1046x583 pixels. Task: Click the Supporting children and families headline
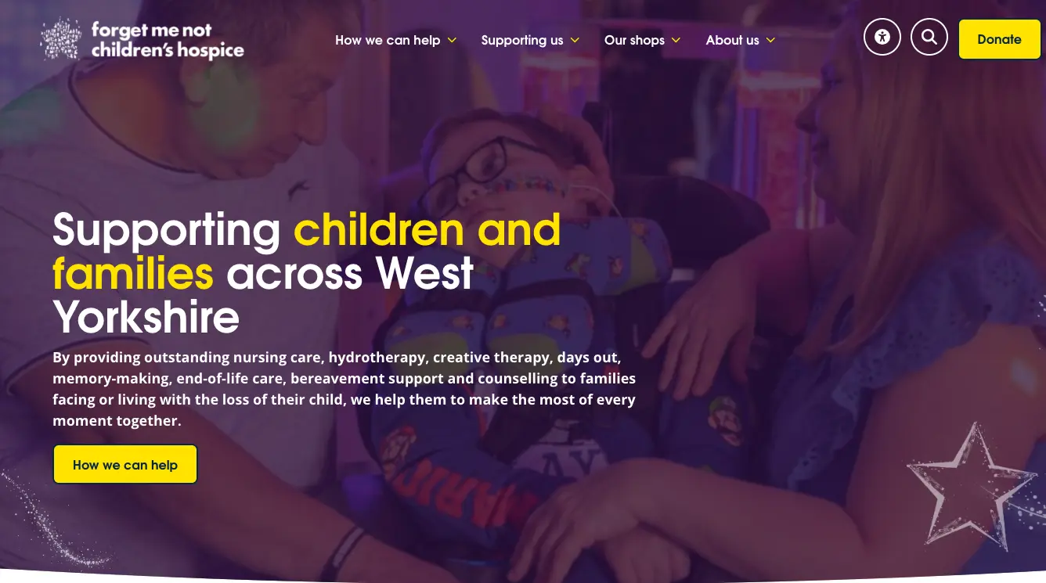tap(307, 274)
